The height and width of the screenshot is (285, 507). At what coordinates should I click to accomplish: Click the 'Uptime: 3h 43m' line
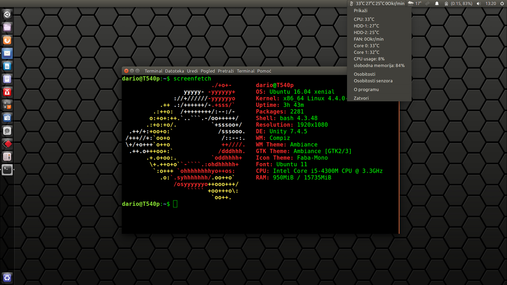click(x=280, y=105)
